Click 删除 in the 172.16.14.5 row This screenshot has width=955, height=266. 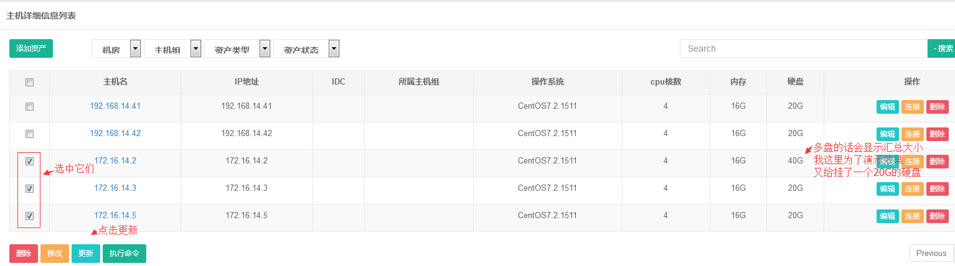click(937, 216)
